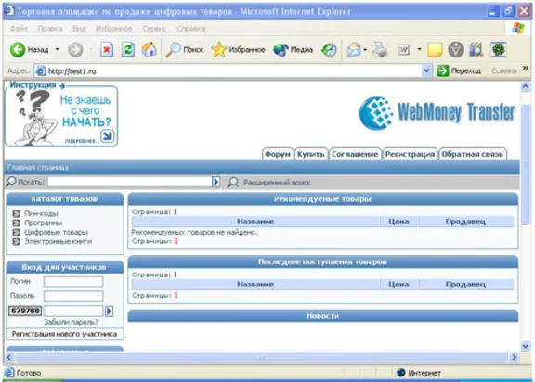Submit login with arrow beside captcha field
This screenshot has height=382, width=535.
click(x=110, y=311)
